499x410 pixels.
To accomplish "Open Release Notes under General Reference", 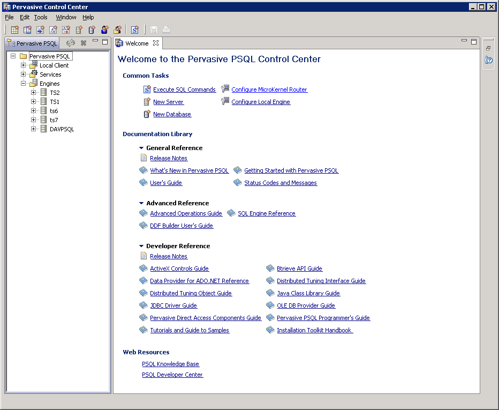I will point(169,158).
